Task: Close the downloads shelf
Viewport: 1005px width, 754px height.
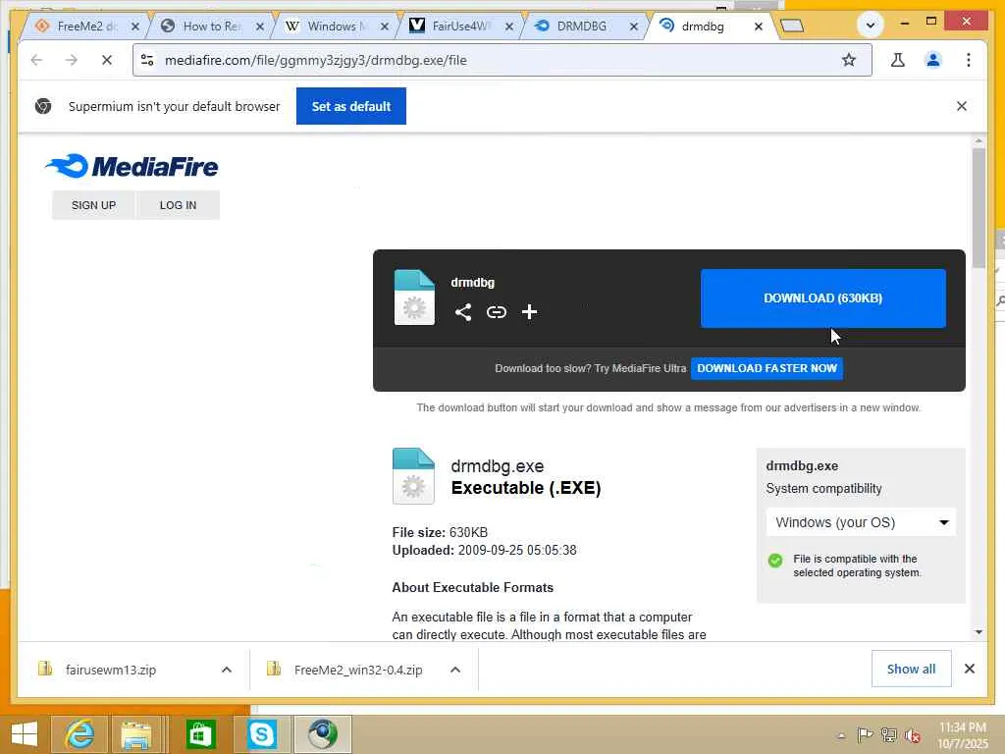Action: pyautogui.click(x=970, y=669)
